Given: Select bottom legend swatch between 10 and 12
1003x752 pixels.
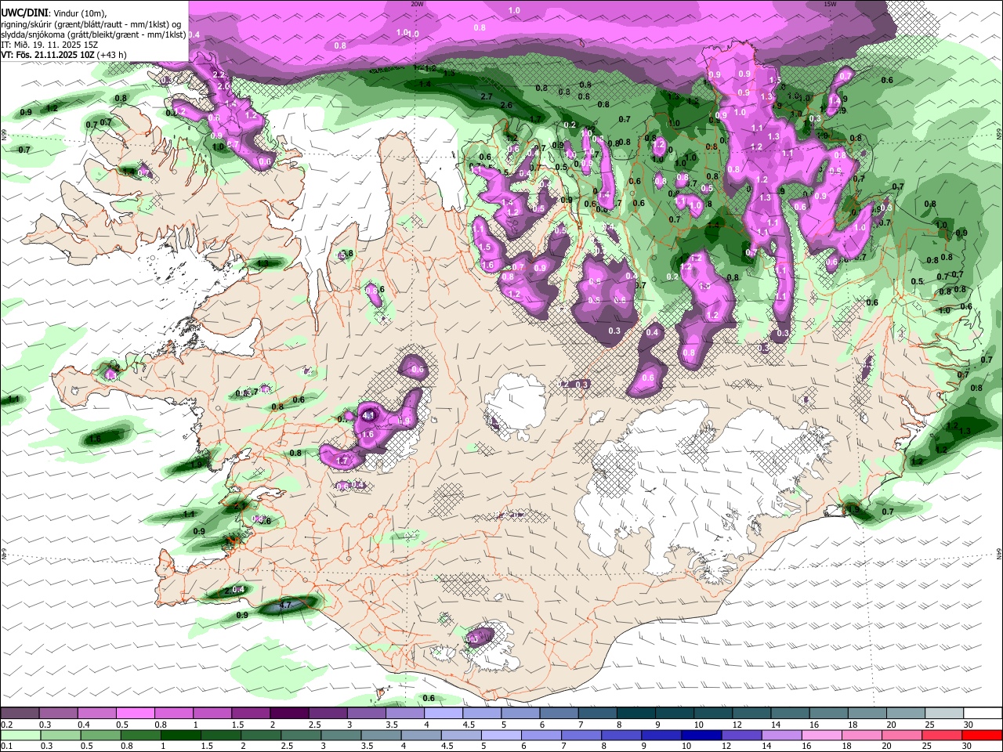Looking at the screenshot, I should coord(702,735).
